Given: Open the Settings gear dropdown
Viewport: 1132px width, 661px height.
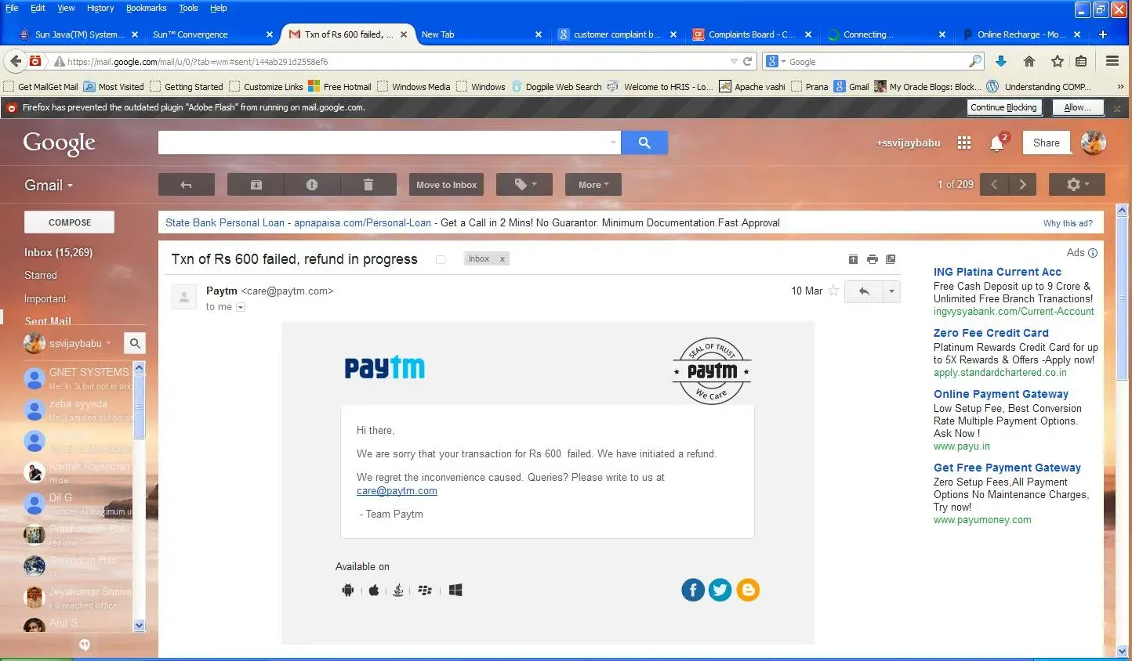Looking at the screenshot, I should [x=1077, y=185].
